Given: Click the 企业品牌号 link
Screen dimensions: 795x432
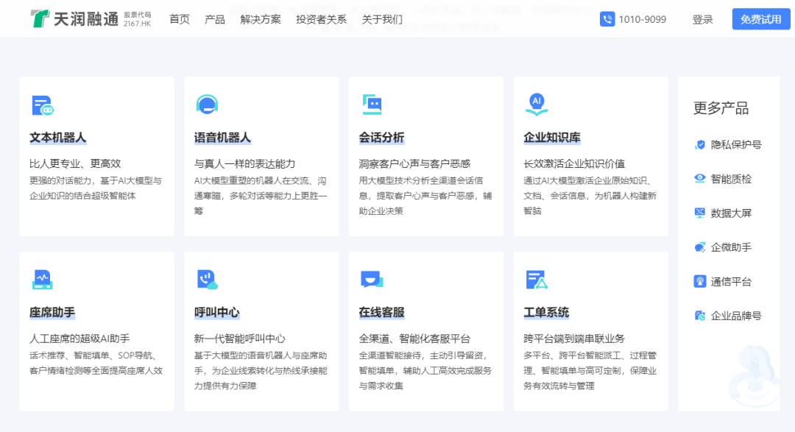Looking at the screenshot, I should pos(728,316).
